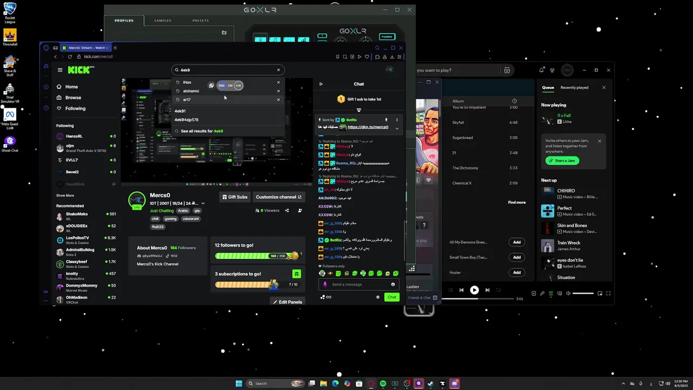Open oljm followed channel

[x=86, y=148]
